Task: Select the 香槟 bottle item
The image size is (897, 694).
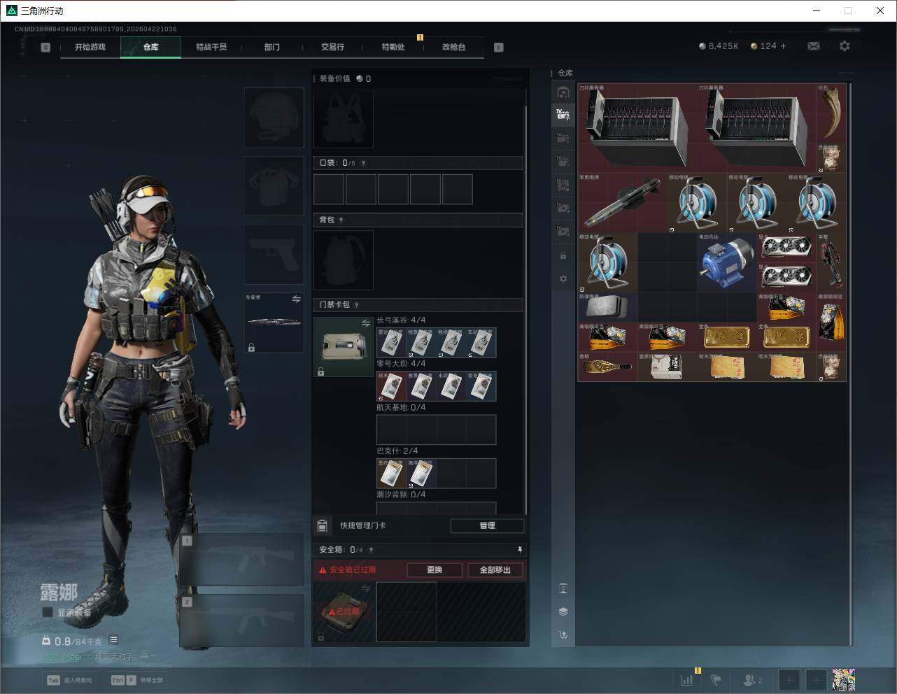Action: coord(607,366)
